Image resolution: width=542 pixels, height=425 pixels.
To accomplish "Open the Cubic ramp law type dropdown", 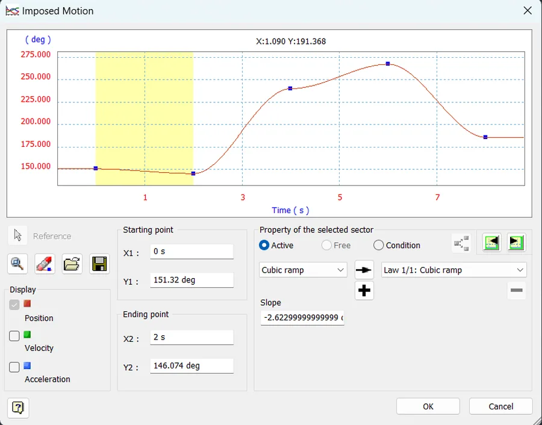I will point(303,270).
